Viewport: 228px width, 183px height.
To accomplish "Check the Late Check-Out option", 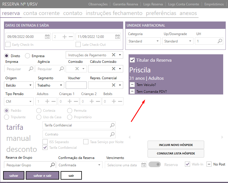I will tap(78, 44).
